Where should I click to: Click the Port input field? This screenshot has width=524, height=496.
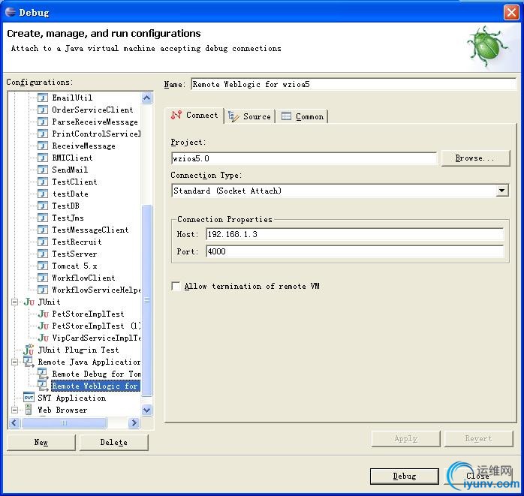click(x=354, y=251)
